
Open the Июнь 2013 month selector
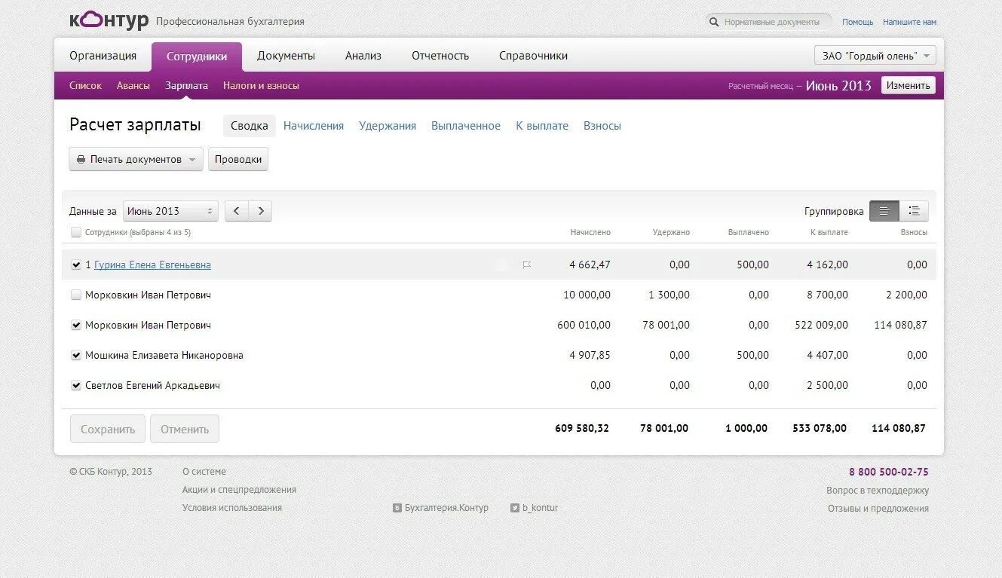point(170,211)
